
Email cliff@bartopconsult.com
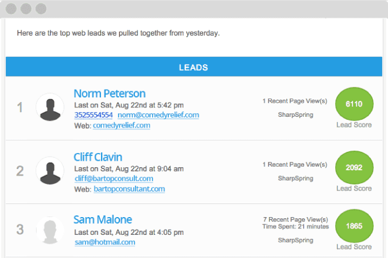click(114, 179)
